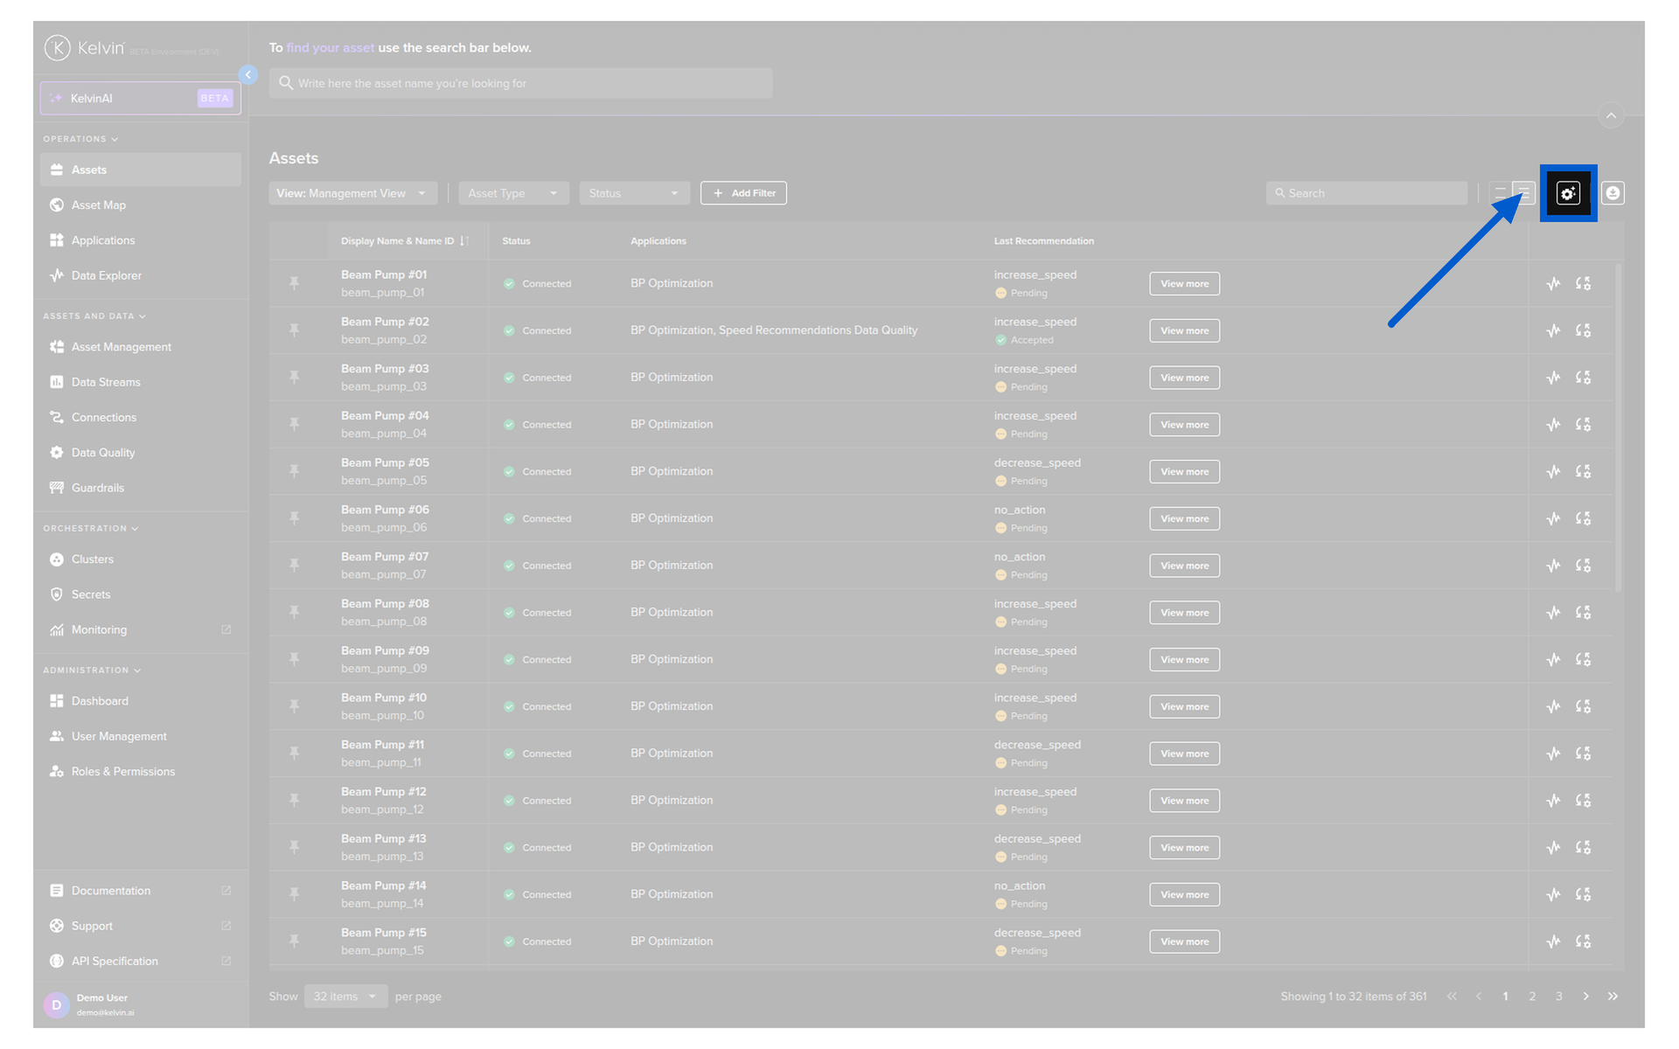Click control settings icon for Beam Pump #05

pyautogui.click(x=1583, y=471)
